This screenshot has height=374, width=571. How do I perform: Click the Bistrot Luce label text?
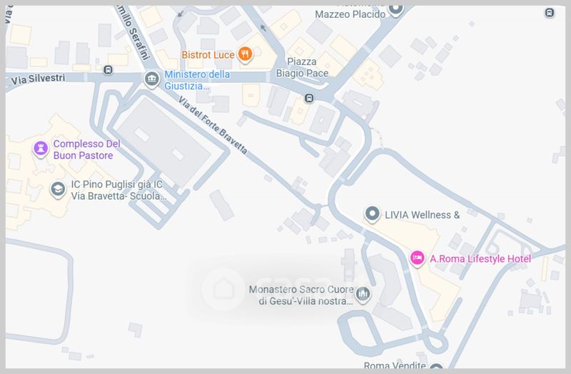click(x=208, y=55)
